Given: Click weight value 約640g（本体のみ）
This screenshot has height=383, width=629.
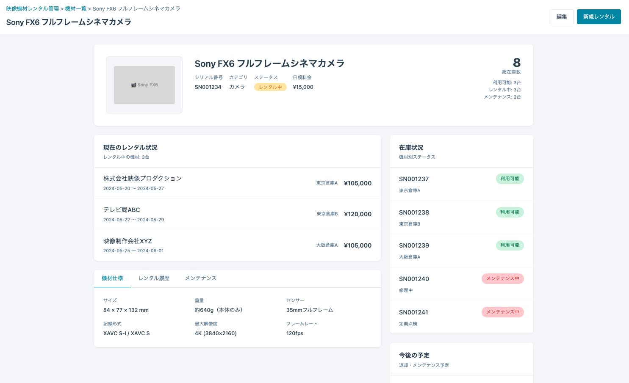Looking at the screenshot, I should coord(220,310).
